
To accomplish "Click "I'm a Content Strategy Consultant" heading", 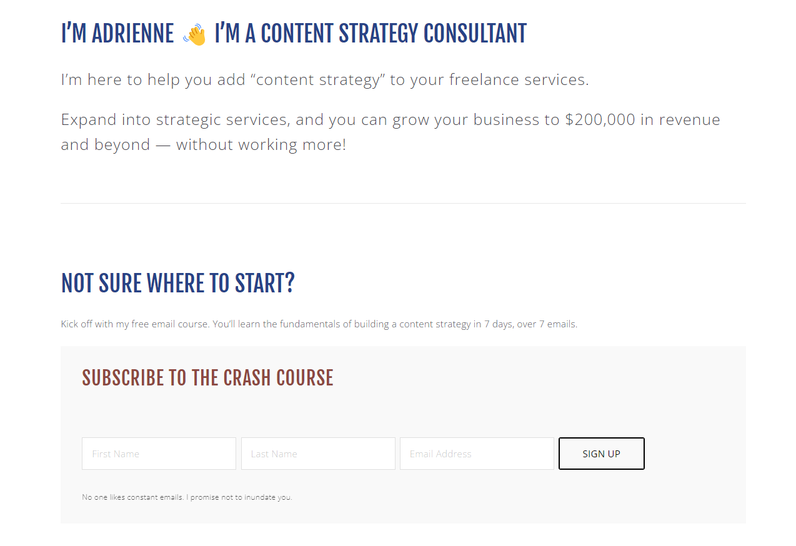I will click(x=370, y=34).
